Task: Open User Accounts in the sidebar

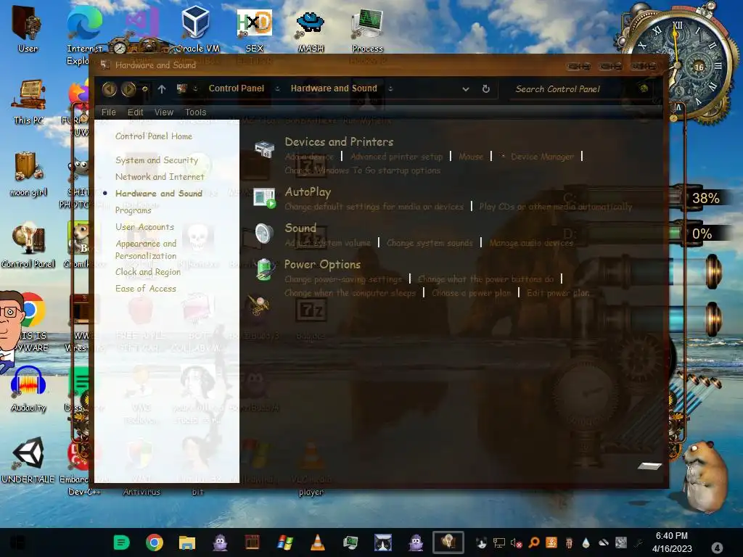Action: [144, 227]
